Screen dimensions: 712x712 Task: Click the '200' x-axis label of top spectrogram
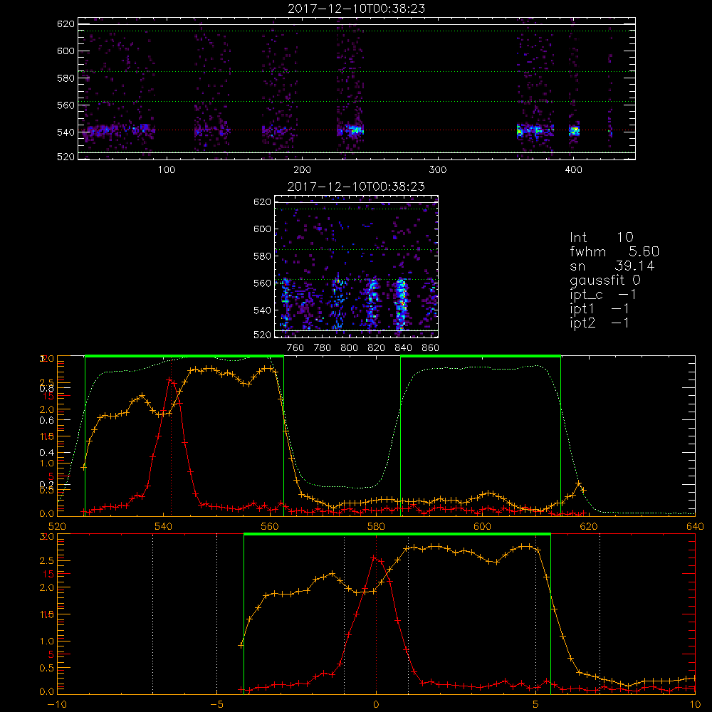click(x=302, y=170)
